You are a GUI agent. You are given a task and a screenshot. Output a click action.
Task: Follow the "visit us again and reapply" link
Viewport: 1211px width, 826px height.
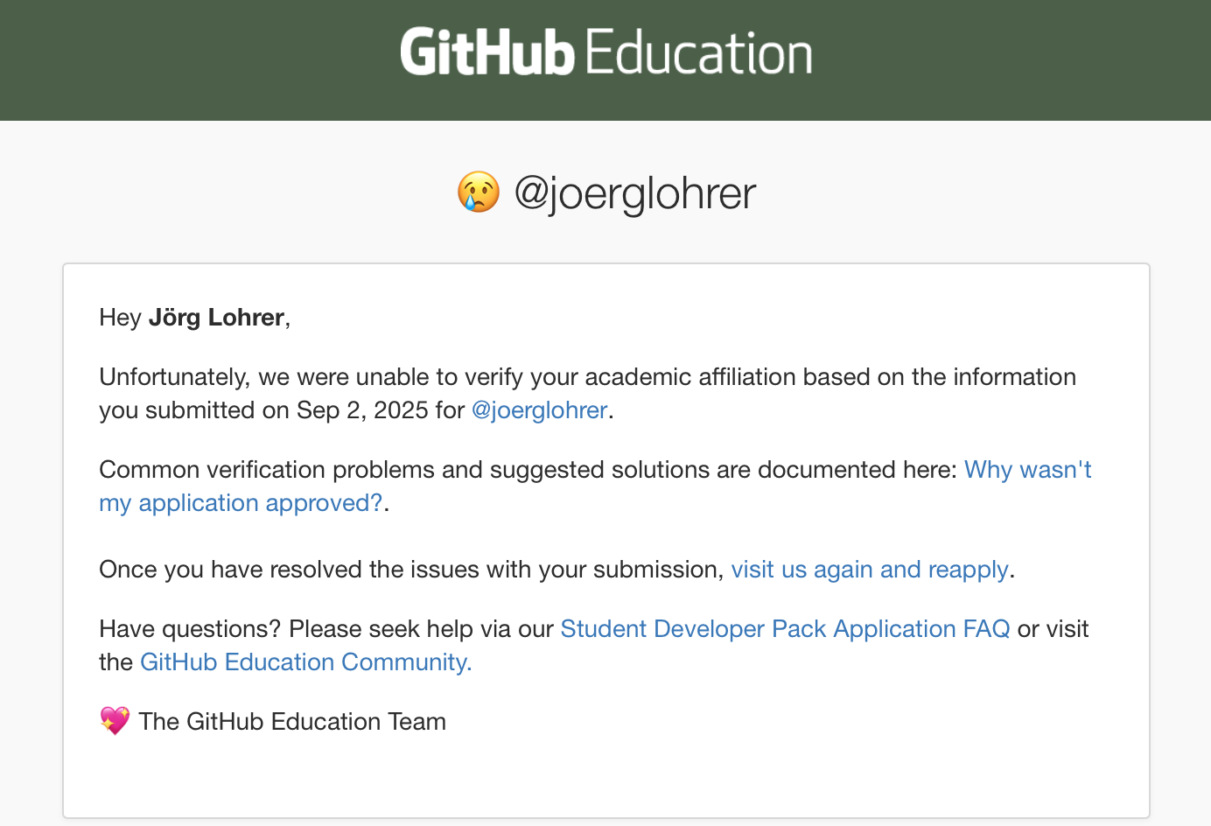click(x=870, y=570)
